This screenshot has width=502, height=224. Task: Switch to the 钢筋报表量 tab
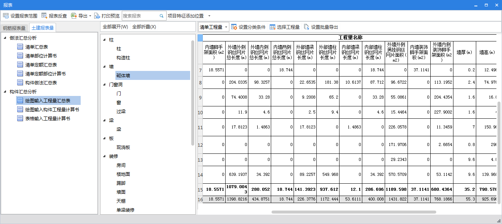14,28
